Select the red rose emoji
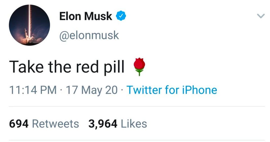This screenshot has width=270, height=142. [139, 67]
